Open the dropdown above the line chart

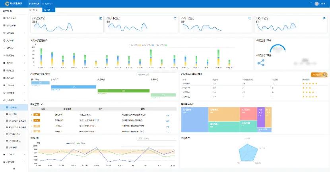pyautogui.click(x=156, y=139)
